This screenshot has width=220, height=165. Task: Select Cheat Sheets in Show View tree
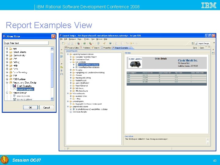[x=20, y=52]
